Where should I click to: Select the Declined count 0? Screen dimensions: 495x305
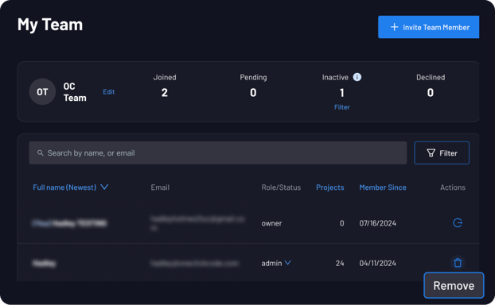point(431,93)
